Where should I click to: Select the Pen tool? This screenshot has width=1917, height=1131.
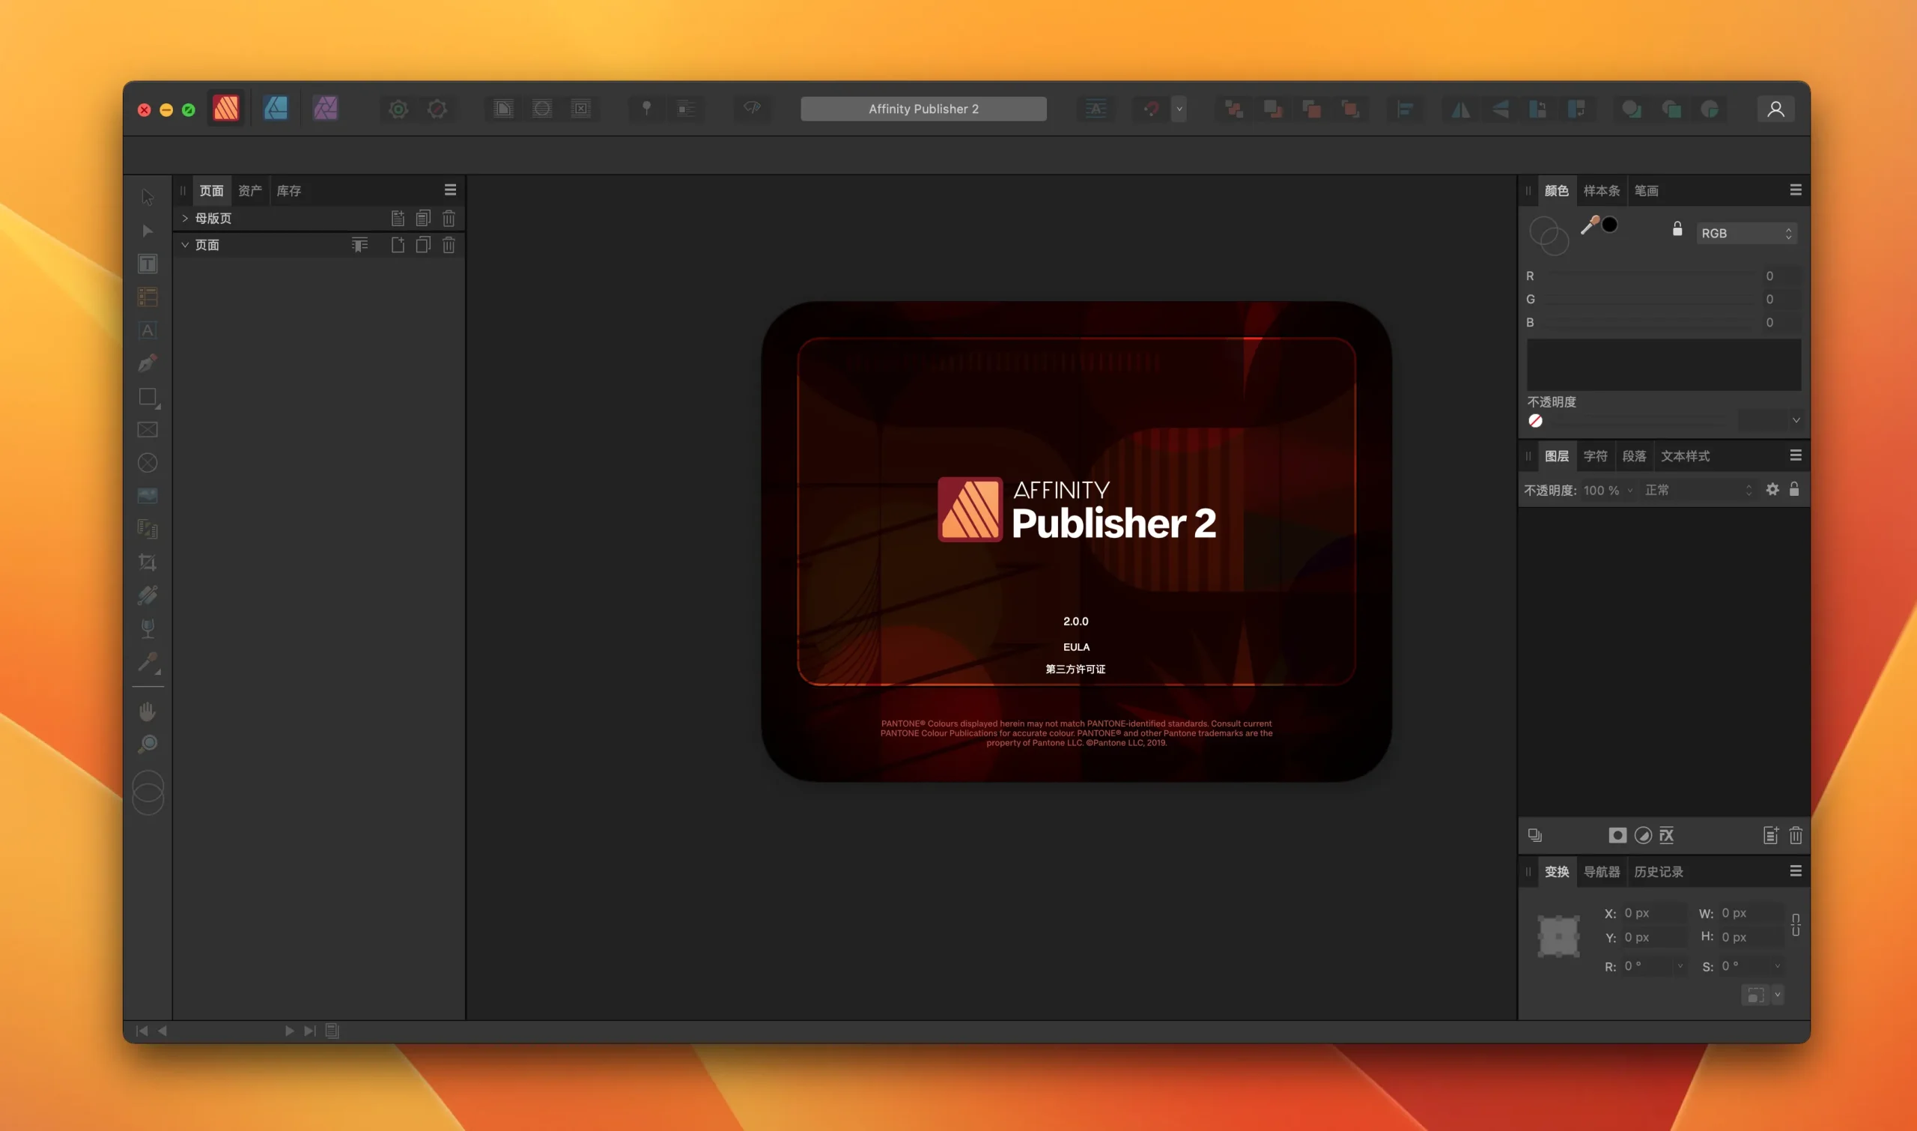[148, 363]
